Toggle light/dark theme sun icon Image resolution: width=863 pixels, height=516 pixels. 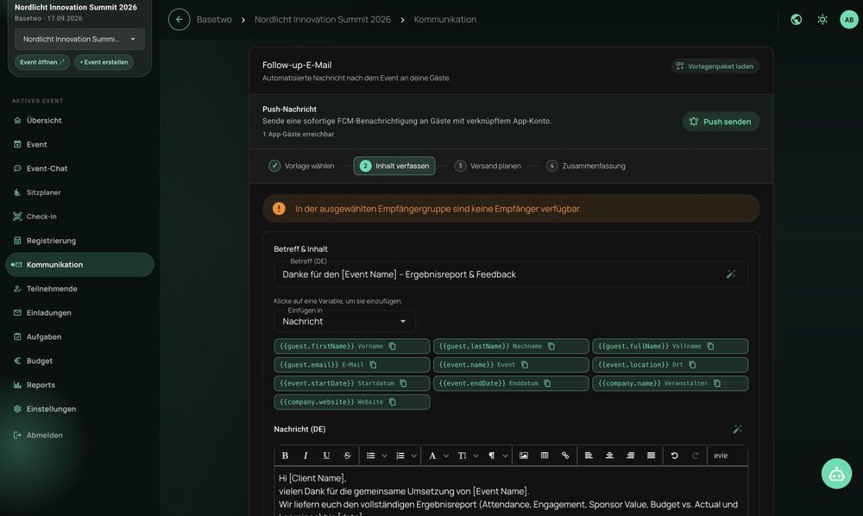[x=822, y=19]
